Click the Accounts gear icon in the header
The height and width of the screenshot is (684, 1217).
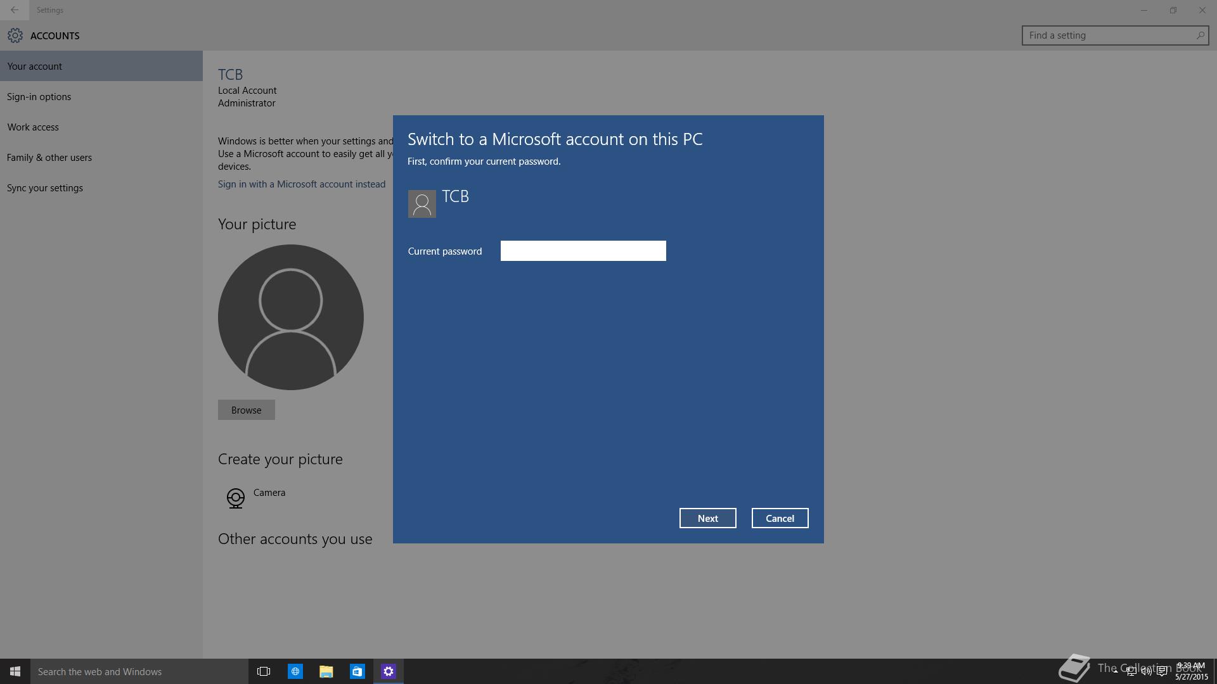15,35
